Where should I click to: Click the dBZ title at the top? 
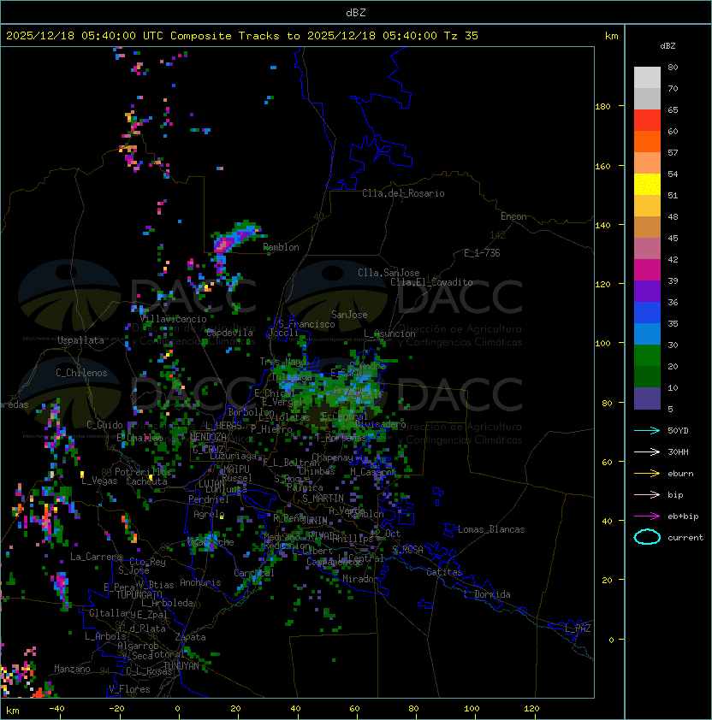(x=356, y=13)
